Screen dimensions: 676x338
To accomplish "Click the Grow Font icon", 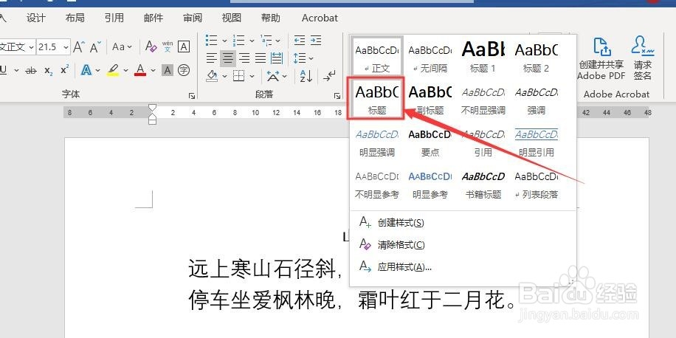I will (x=78, y=46).
